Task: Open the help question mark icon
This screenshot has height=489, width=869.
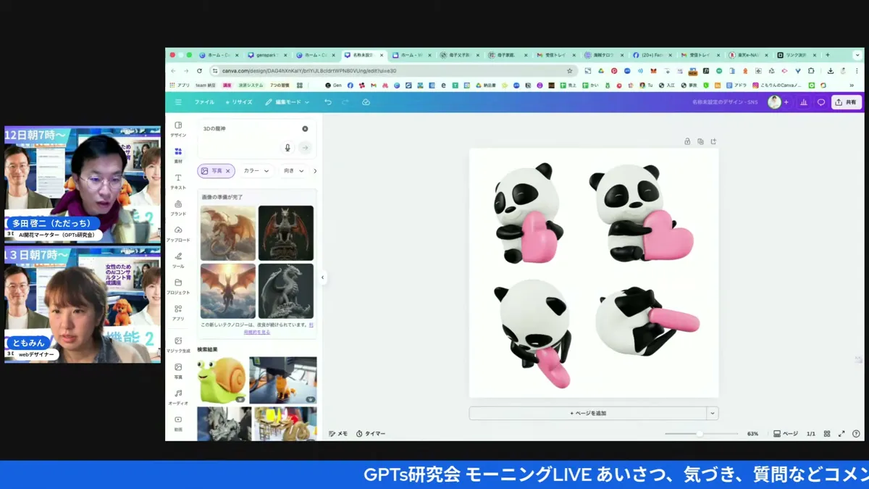Action: coord(856,433)
